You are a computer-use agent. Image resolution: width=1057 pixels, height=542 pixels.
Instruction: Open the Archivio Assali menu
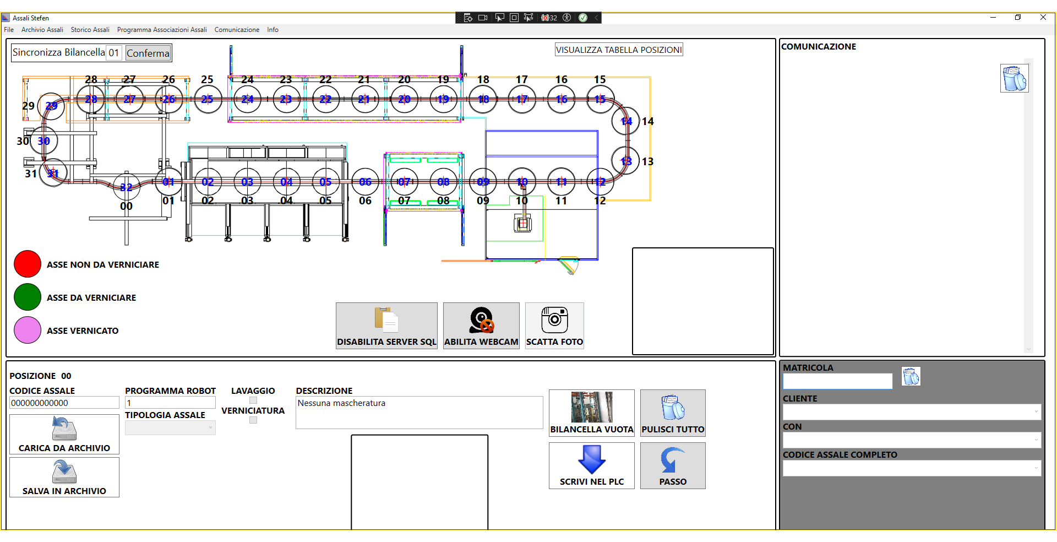(x=42, y=30)
